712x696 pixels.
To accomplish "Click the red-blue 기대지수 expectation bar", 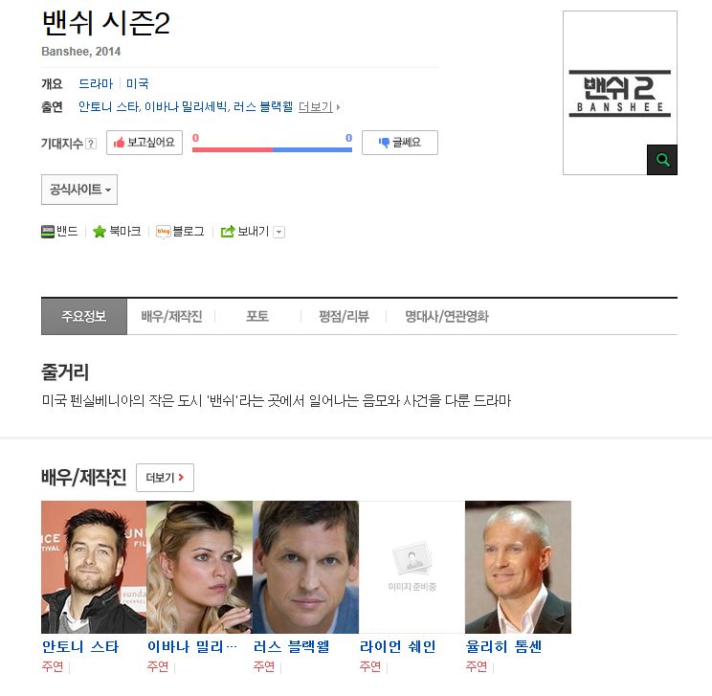I will (272, 149).
